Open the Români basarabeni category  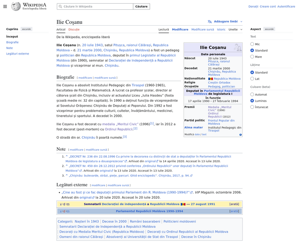[145, 222]
